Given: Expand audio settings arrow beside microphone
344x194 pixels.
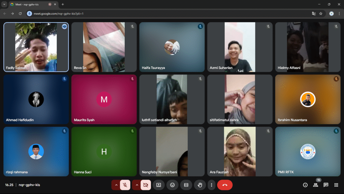Looking at the screenshot, I should coord(116,185).
